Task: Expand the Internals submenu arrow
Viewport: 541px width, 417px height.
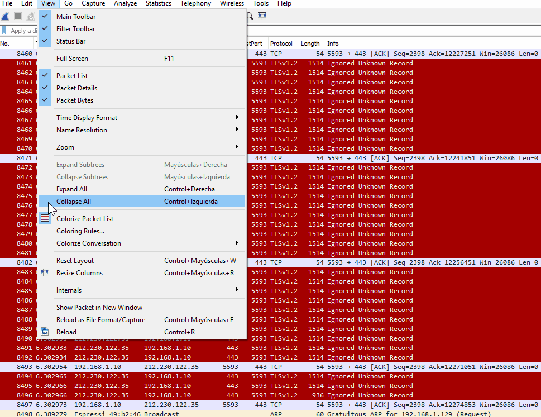Action: click(237, 290)
